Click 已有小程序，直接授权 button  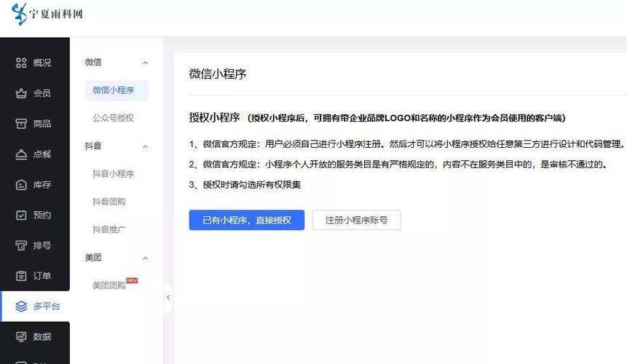coord(247,220)
